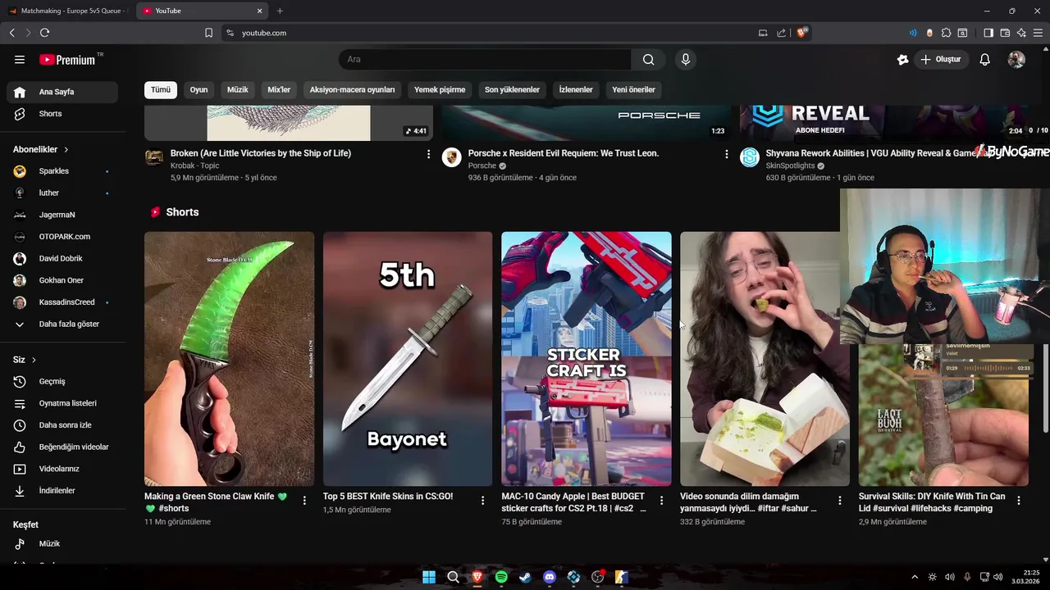Image resolution: width=1050 pixels, height=590 pixels.
Task: Open the browser extensions puzzle icon
Action: (946, 33)
